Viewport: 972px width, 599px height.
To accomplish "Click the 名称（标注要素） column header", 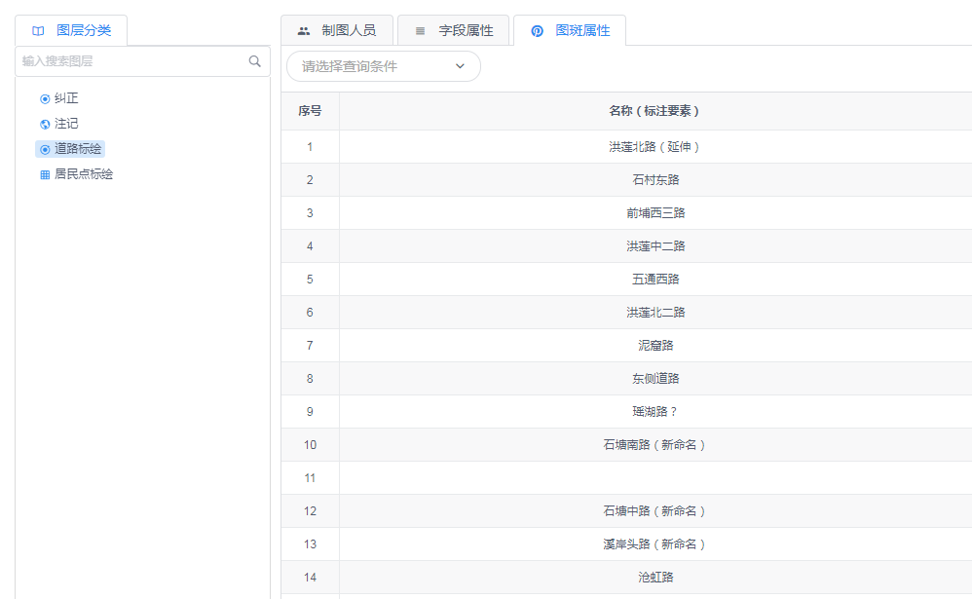I will [x=655, y=111].
